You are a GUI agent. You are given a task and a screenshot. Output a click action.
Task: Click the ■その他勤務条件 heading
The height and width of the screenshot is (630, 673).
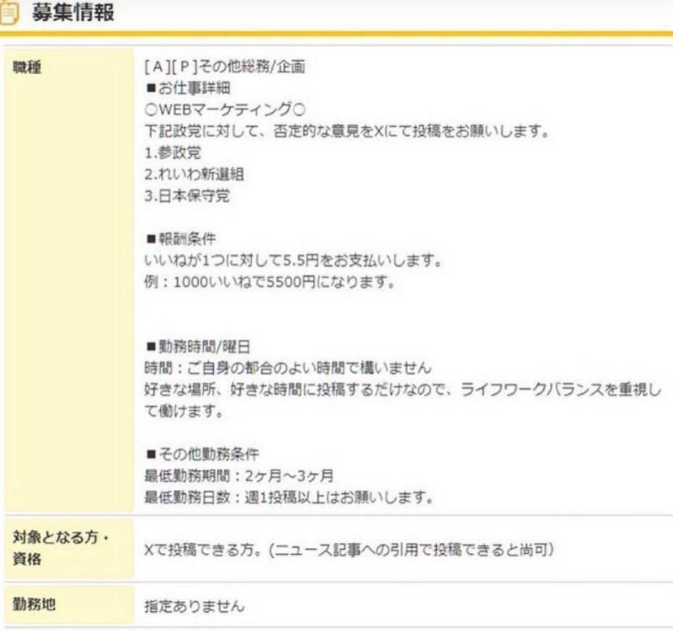202,454
